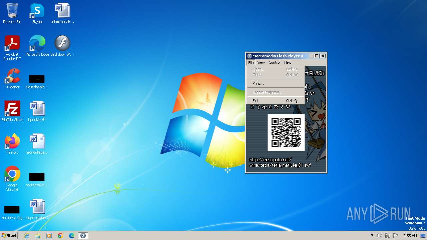Open the Help menu in Flash Player
This screenshot has width=427, height=240.
[288, 62]
